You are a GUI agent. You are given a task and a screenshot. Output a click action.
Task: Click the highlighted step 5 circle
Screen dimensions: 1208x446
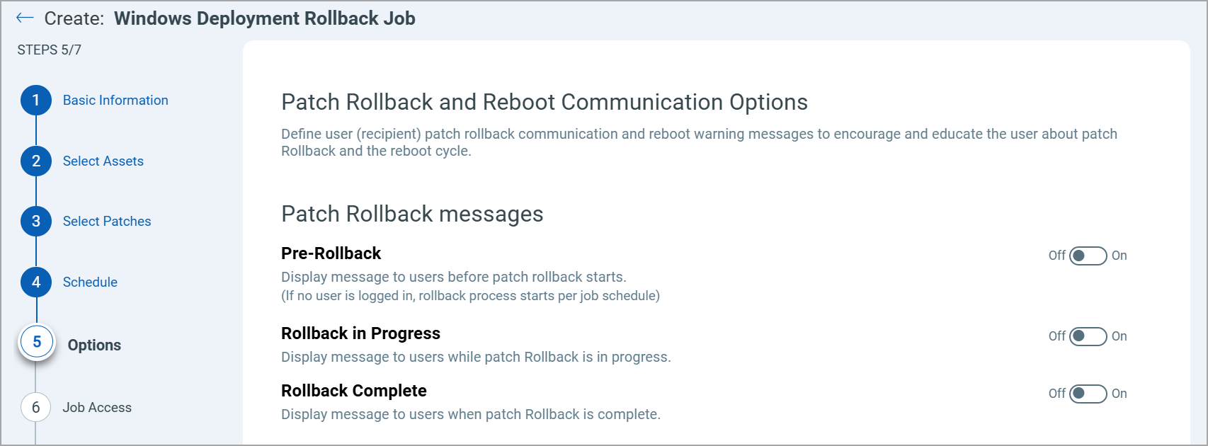point(35,342)
